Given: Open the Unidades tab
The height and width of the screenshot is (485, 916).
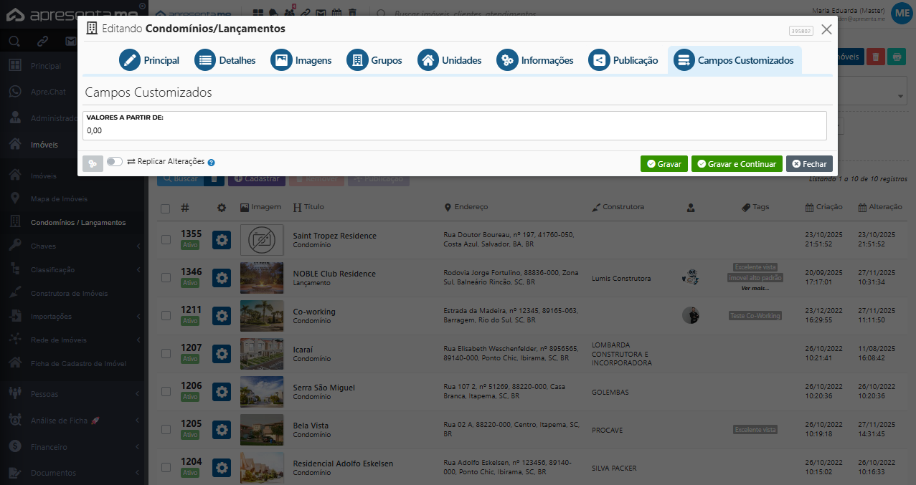Looking at the screenshot, I should (x=450, y=61).
